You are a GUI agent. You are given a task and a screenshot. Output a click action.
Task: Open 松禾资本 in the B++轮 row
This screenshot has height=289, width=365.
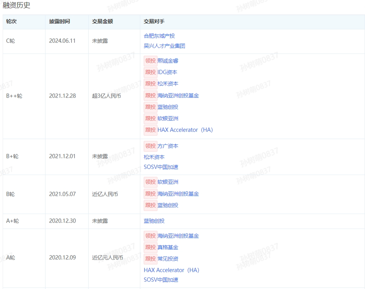coord(168,84)
